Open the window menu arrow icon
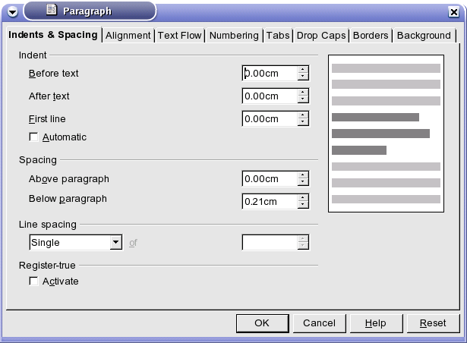 (12, 12)
